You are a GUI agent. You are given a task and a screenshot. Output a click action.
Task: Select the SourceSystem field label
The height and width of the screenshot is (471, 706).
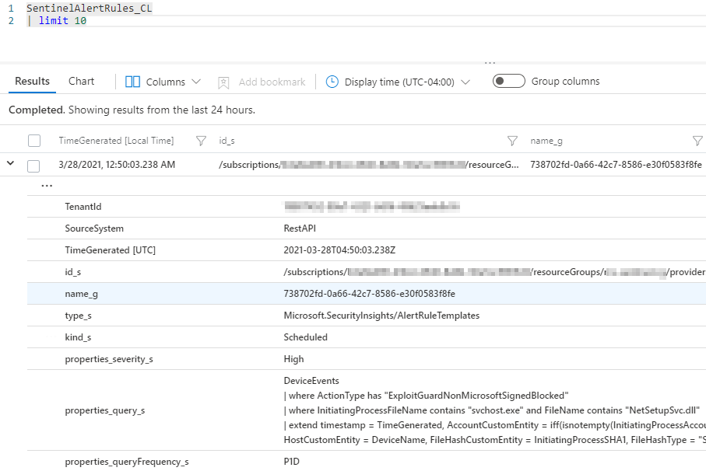point(94,229)
